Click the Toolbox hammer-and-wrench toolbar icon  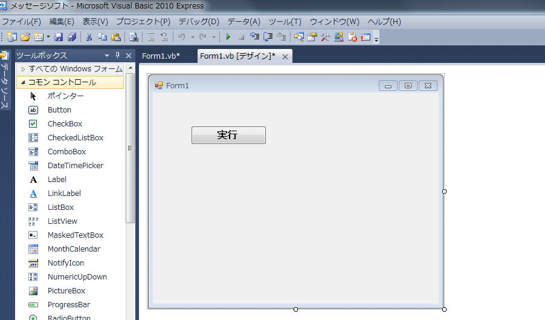click(325, 37)
